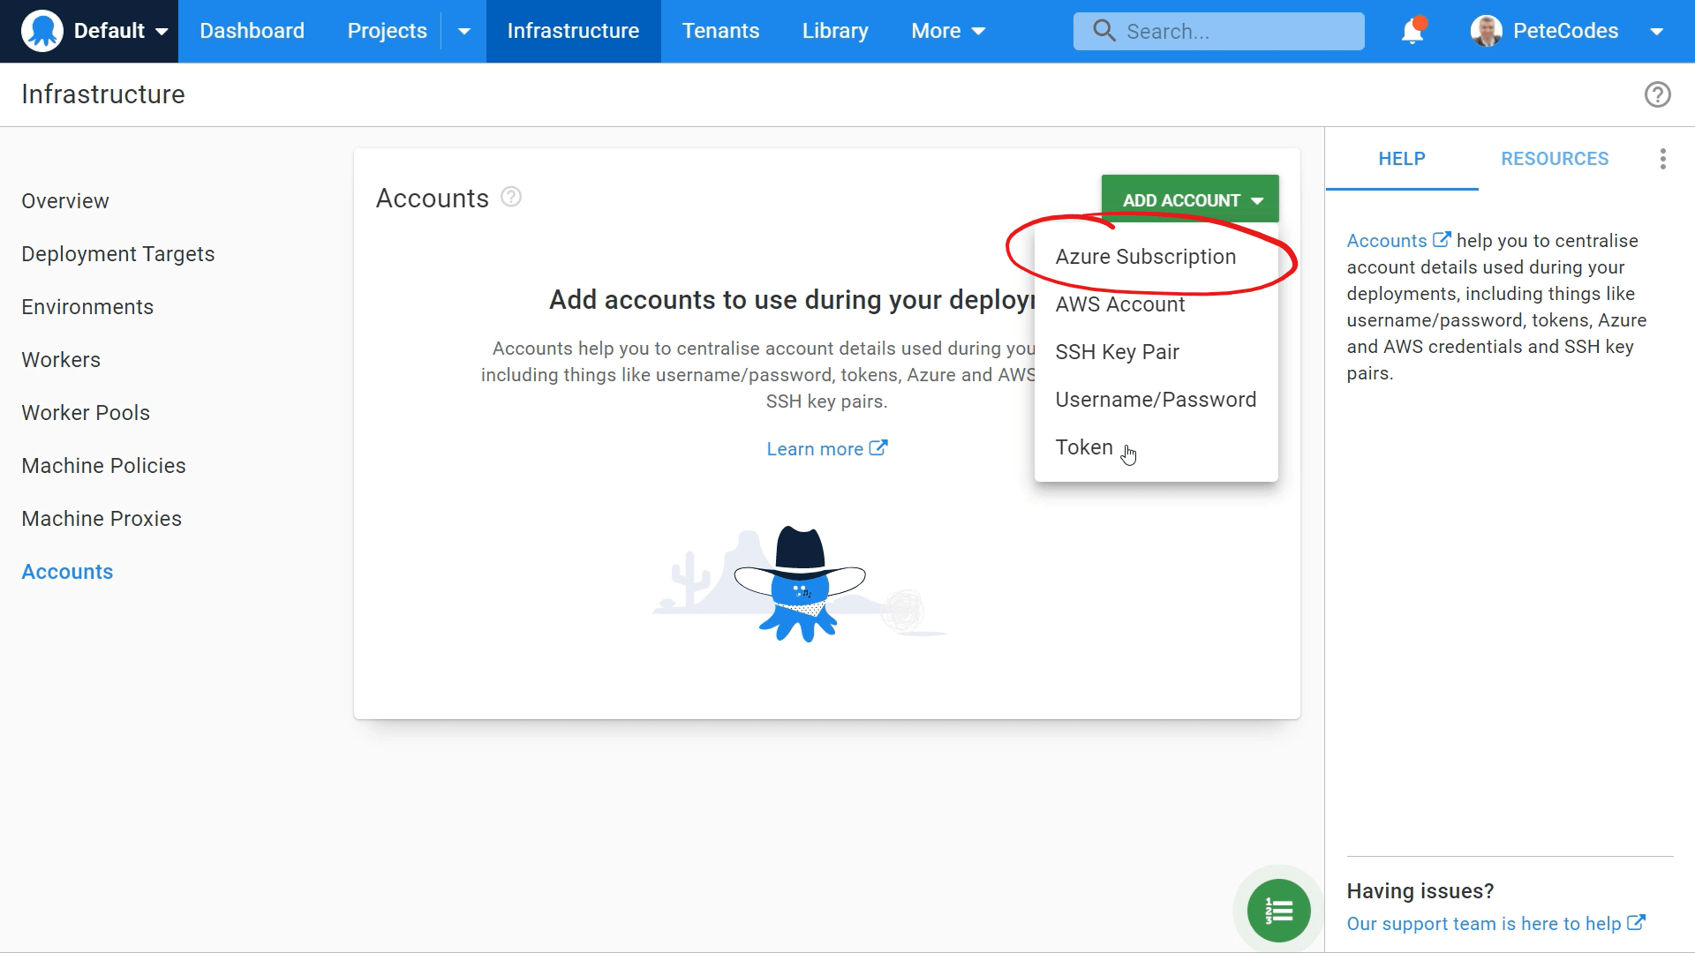Open the help panel kebab menu
1695x953 pixels.
click(1662, 159)
